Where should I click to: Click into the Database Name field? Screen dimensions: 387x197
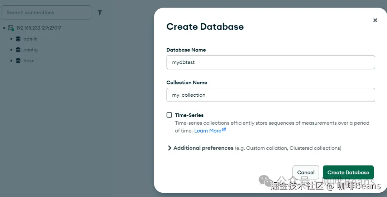coord(271,62)
